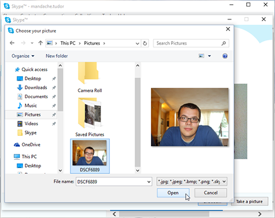This screenshot has height=218, width=275.
Task: Click This PC in address breadcrumb
Action: tap(68, 43)
